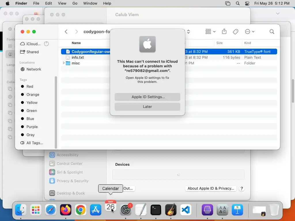Image resolution: width=295 pixels, height=221 pixels.
Task: Open Terminal from the Dock
Action: point(156,210)
